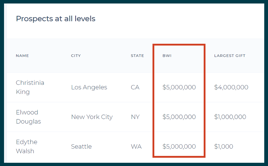Open Edythe Walsh's prospect record
This screenshot has height=166, width=268.
click(27, 146)
